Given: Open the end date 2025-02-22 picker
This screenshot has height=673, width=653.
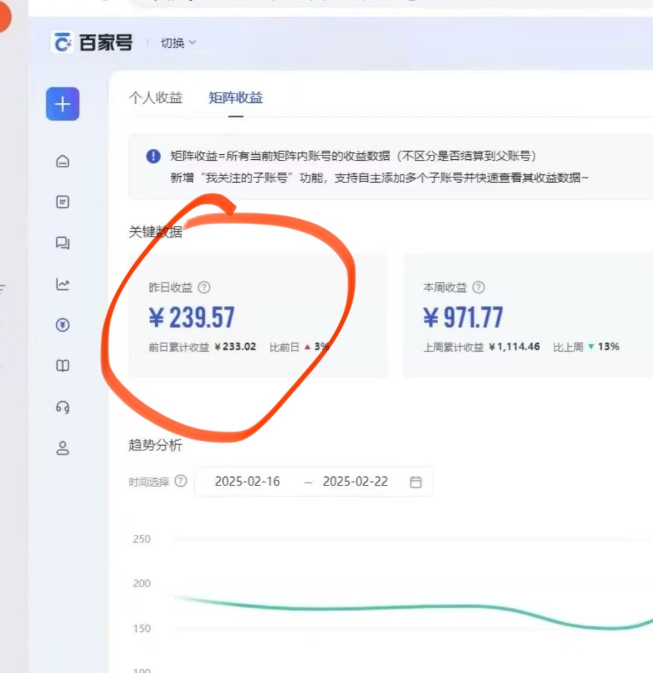Looking at the screenshot, I should coord(356,482).
